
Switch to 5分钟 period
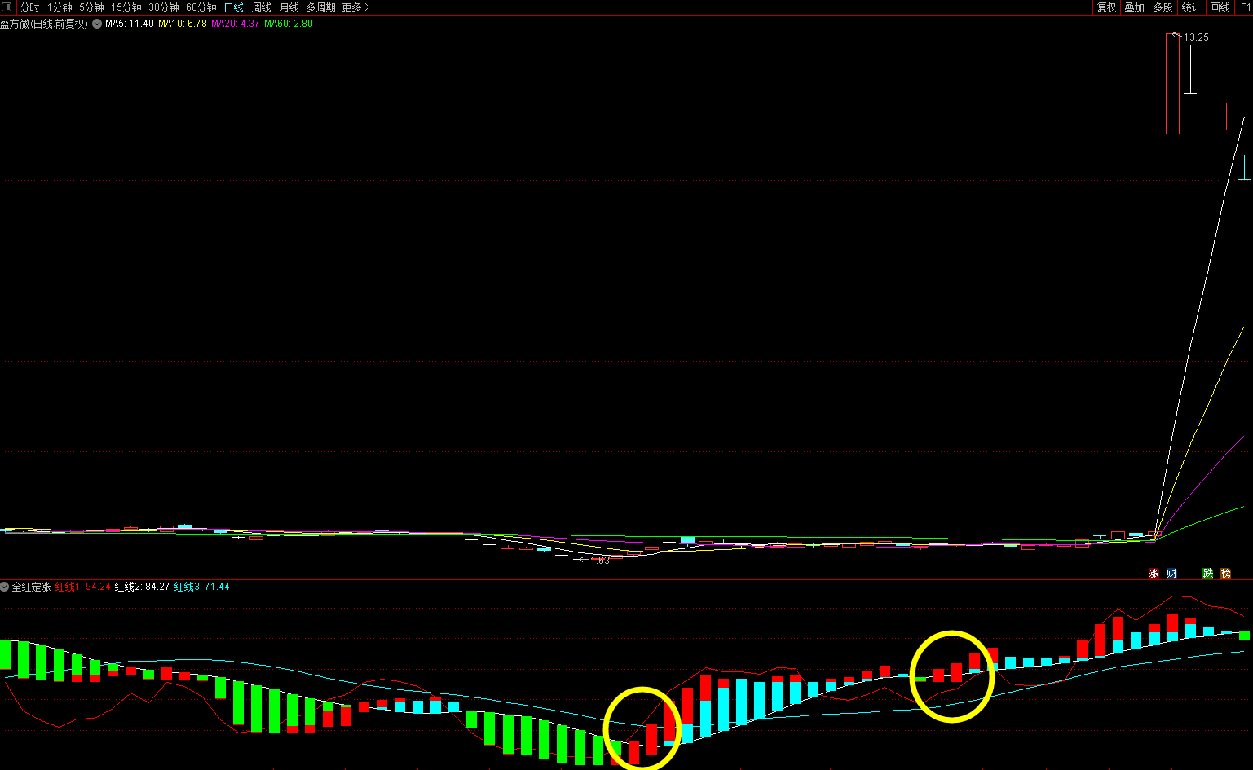[x=91, y=7]
